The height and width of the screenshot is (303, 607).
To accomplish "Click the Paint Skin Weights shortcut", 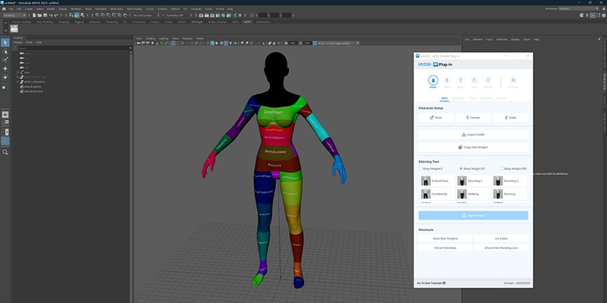I will [x=445, y=239].
